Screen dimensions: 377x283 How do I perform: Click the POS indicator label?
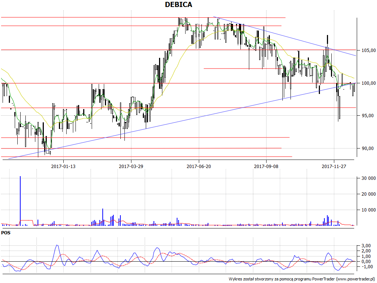[6, 233]
